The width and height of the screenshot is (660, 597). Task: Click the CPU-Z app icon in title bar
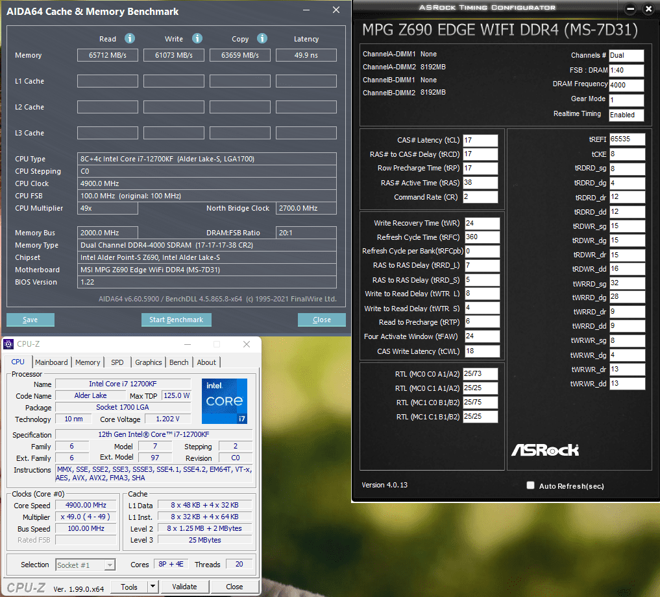point(8,344)
